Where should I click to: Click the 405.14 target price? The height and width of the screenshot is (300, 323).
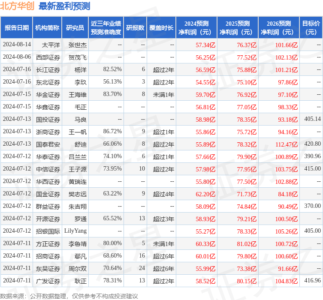click(313, 119)
